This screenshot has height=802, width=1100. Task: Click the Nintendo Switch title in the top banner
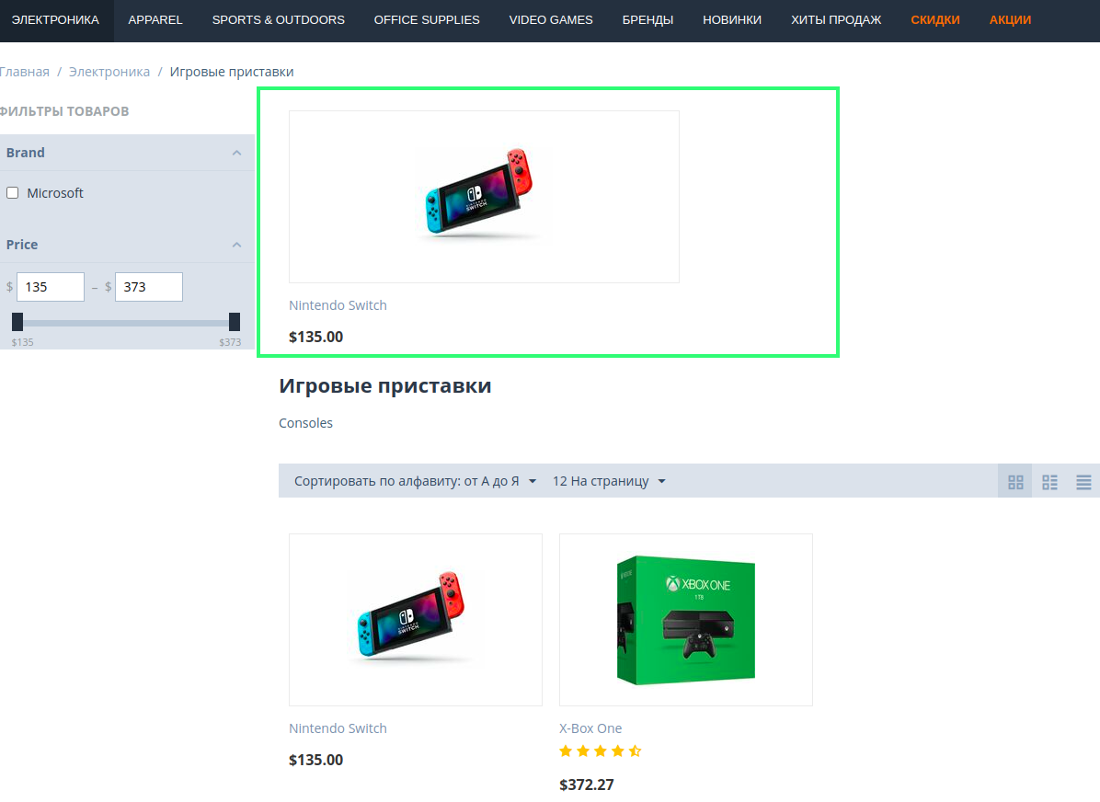coord(338,305)
